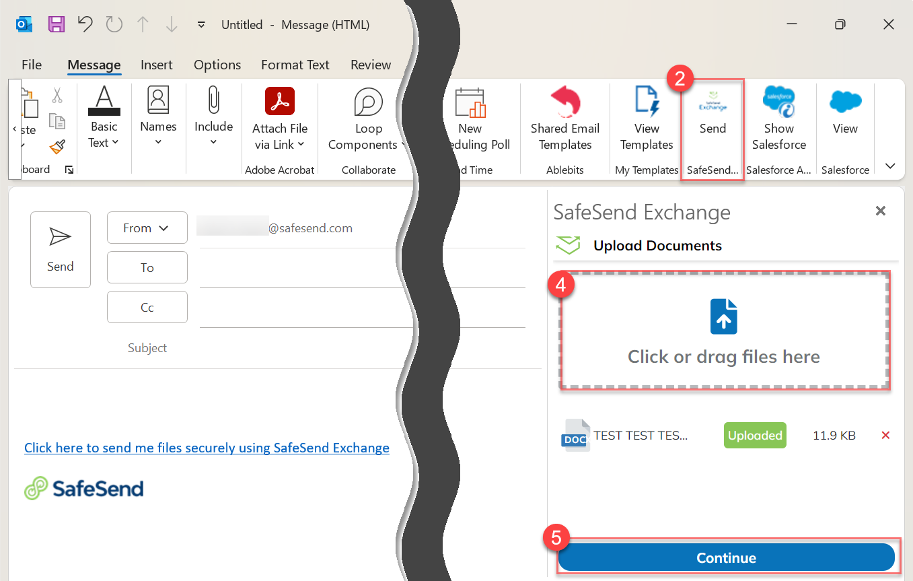The image size is (913, 581).
Task: Save the message draft
Action: click(x=57, y=24)
